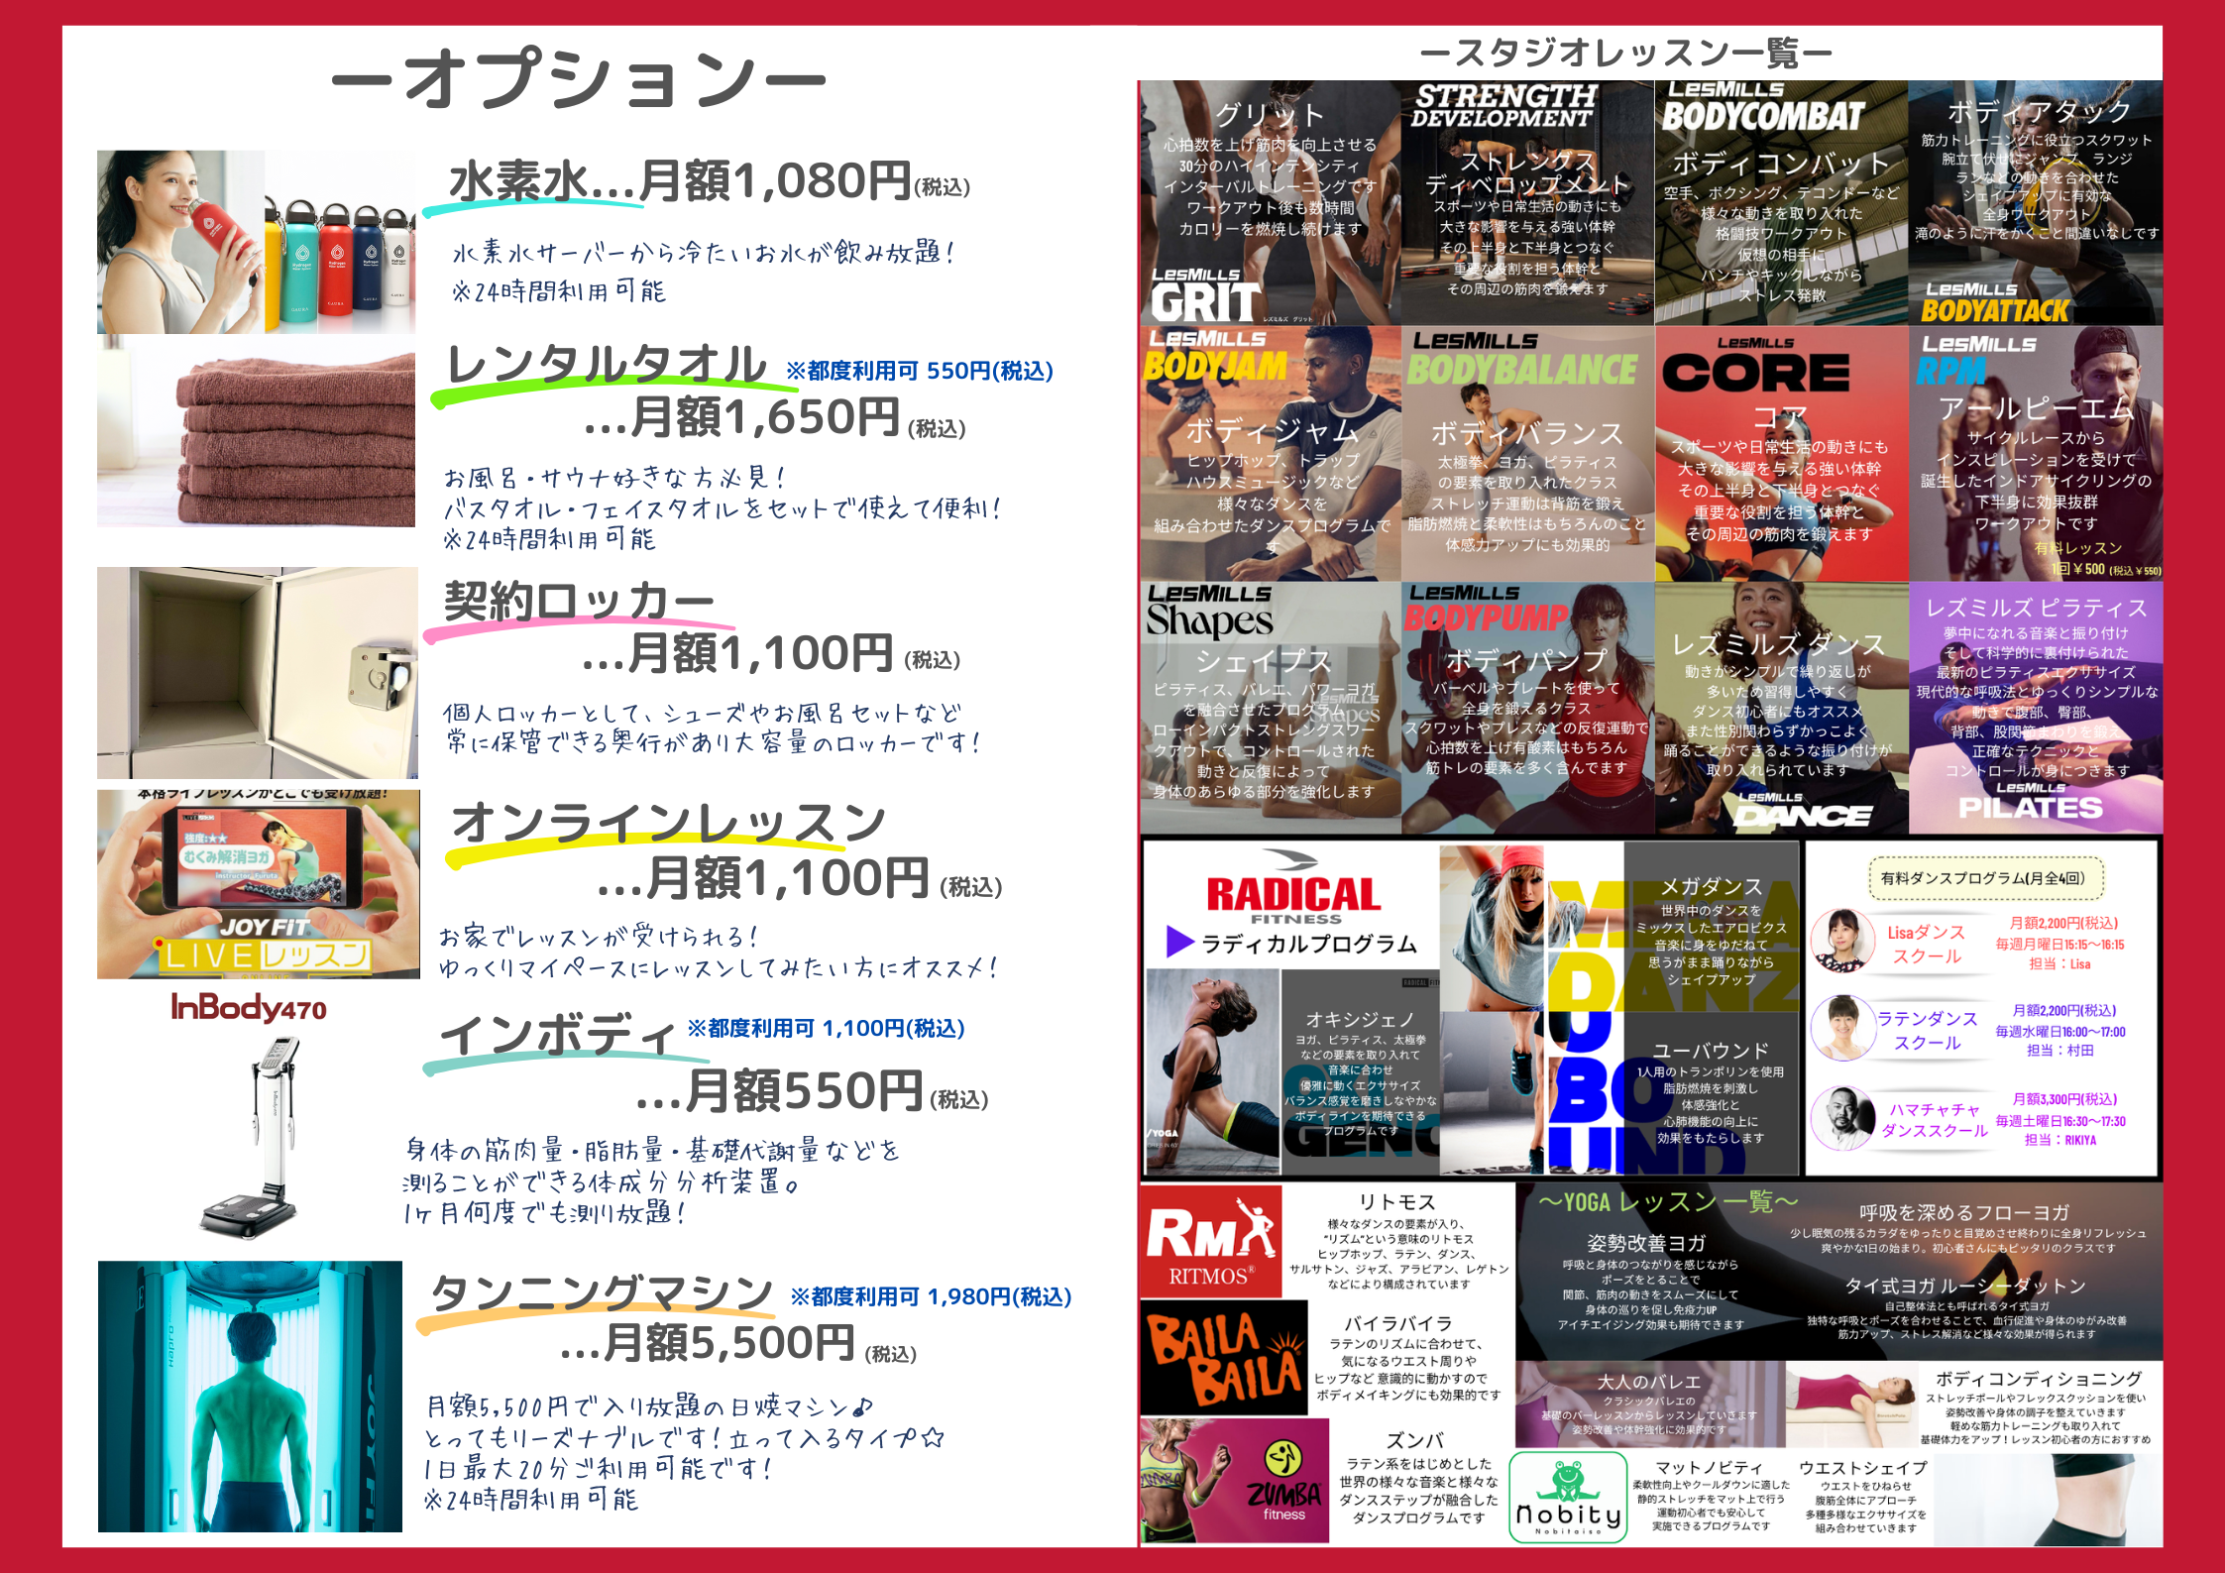Screen dimensions: 2225x1573
Task: Click the InBody470 logo text
Action: click(249, 1008)
